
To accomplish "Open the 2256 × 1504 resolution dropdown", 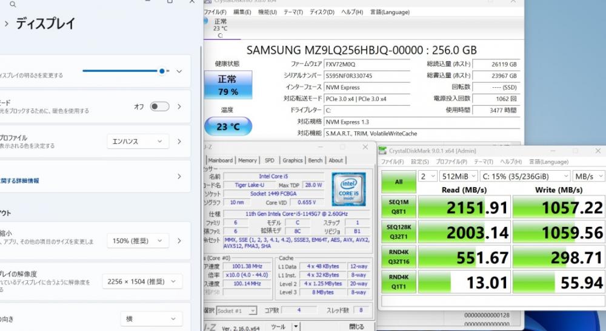I will click(142, 281).
